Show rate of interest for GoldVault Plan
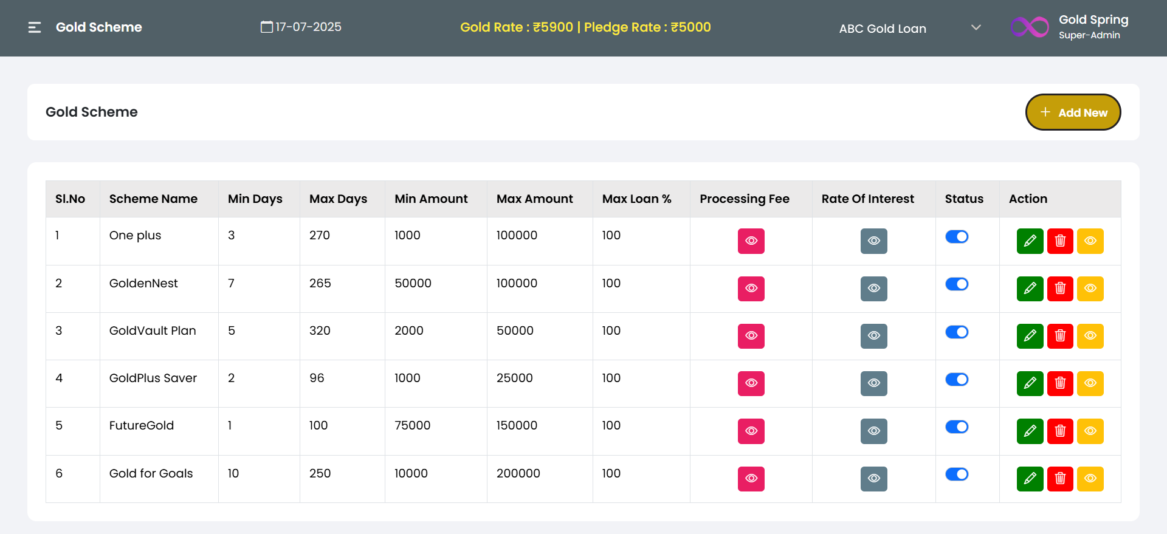This screenshot has height=534, width=1167. pos(874,336)
